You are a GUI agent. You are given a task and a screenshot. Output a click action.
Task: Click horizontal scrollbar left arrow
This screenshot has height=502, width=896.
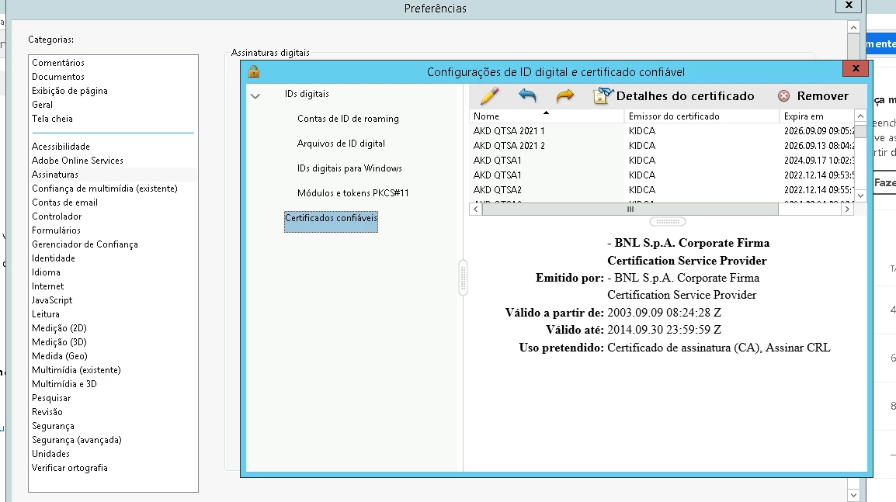coord(475,209)
